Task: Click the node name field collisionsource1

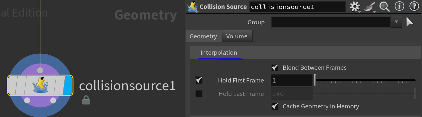Action: pyautogui.click(x=297, y=7)
